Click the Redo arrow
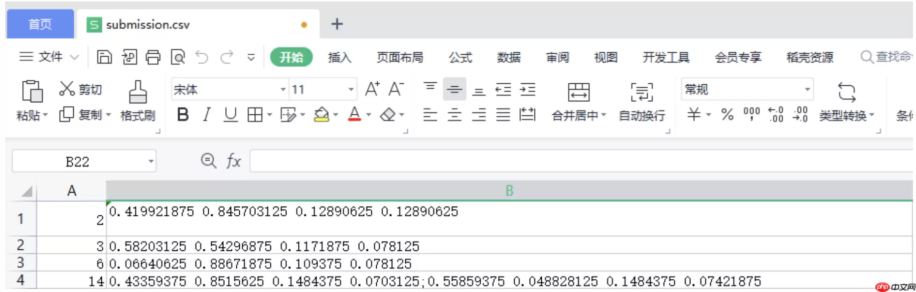 227,57
